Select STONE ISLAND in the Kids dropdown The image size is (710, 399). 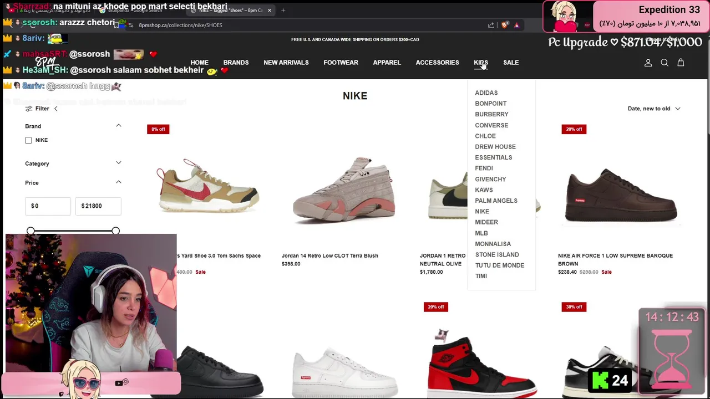point(497,255)
